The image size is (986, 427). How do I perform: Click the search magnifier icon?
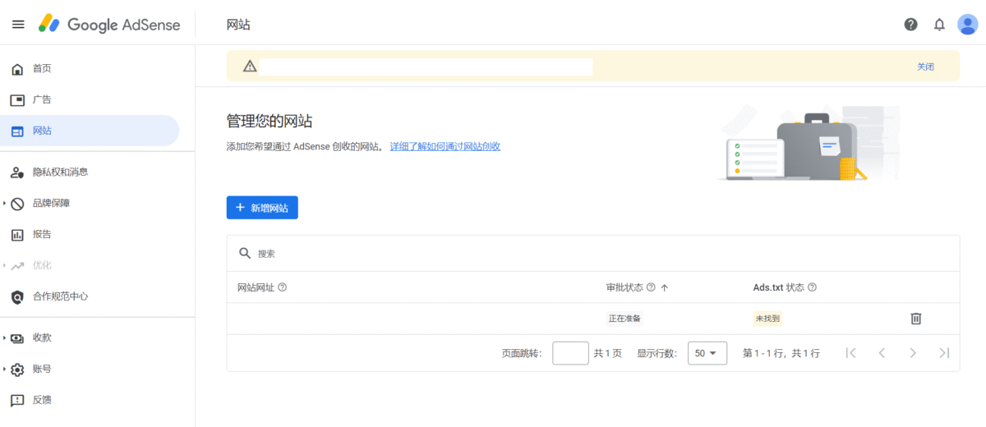coord(245,254)
